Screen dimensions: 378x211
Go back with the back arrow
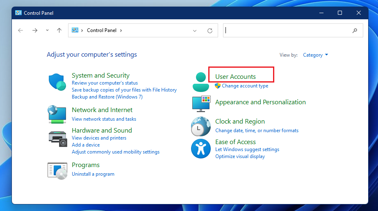tap(20, 30)
